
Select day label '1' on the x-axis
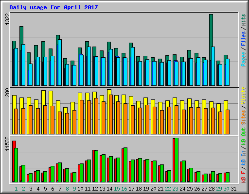click(x=16, y=189)
